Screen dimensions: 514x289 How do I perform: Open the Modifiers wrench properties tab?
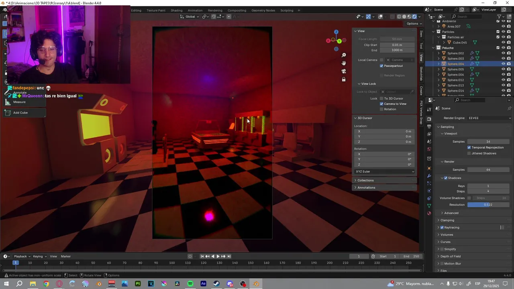tap(429, 176)
